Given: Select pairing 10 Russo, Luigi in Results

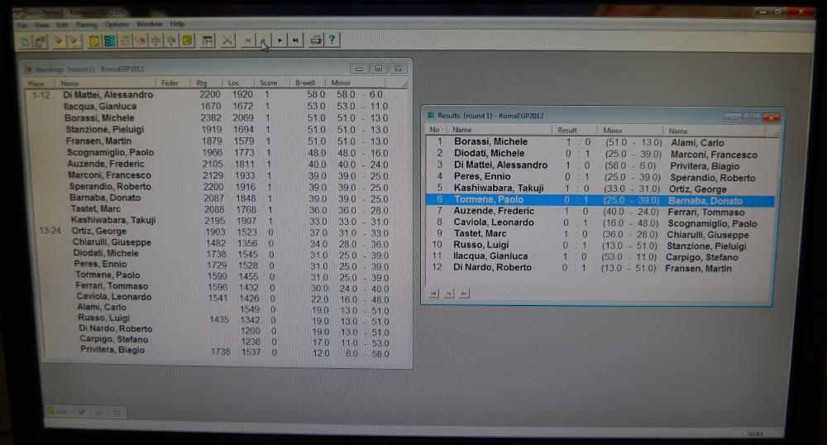Looking at the screenshot, I should [x=600, y=246].
